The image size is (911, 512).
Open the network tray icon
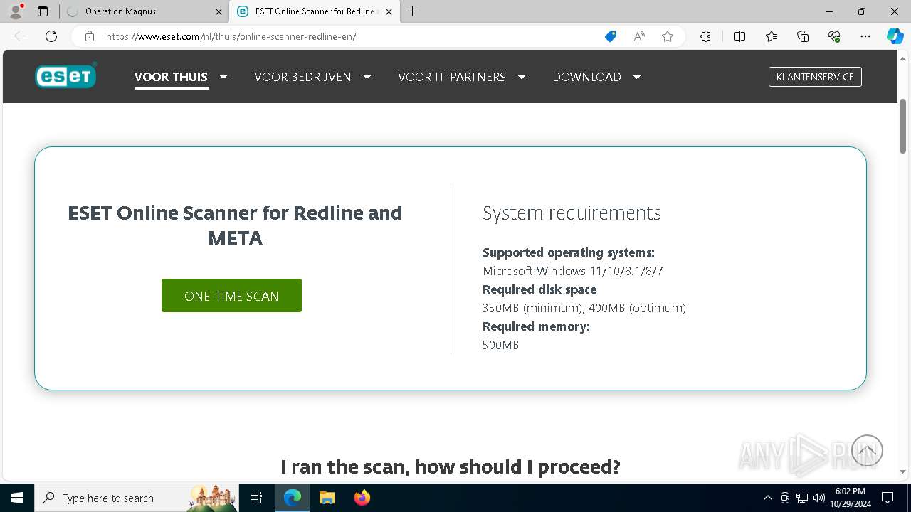click(802, 498)
